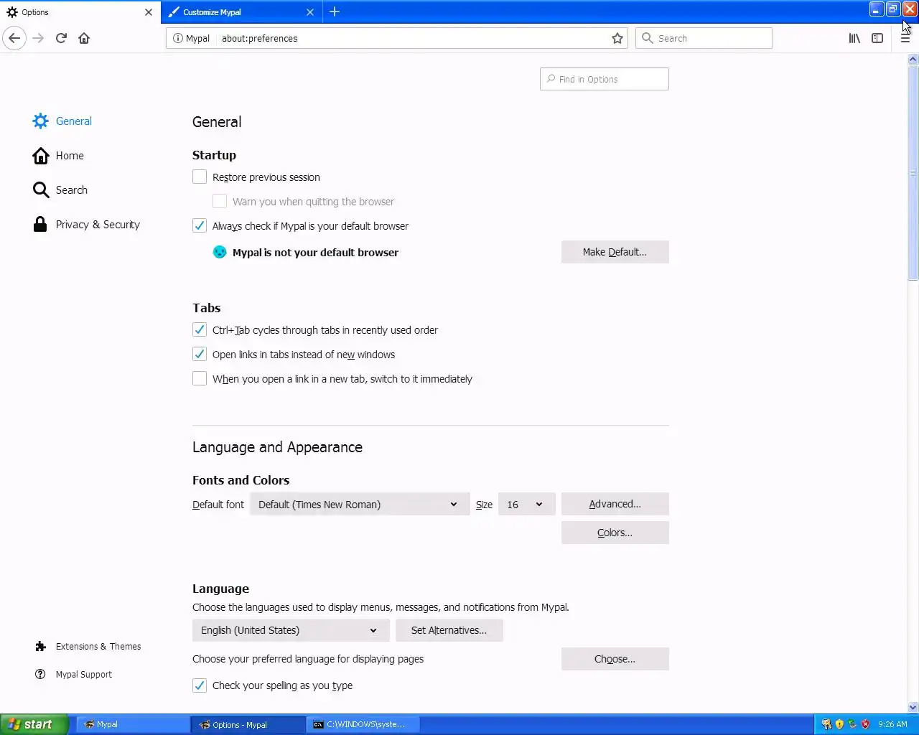Select the Options tab
The height and width of the screenshot is (735, 919).
point(80,12)
